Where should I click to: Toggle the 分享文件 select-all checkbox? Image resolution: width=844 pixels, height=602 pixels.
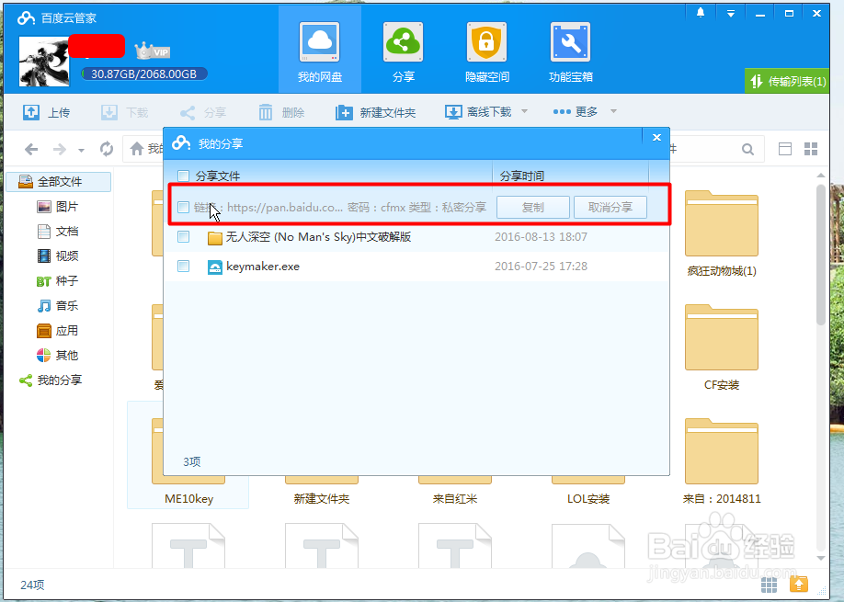184,176
